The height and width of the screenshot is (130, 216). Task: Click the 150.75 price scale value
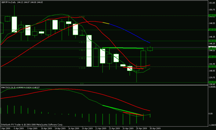(212, 10)
